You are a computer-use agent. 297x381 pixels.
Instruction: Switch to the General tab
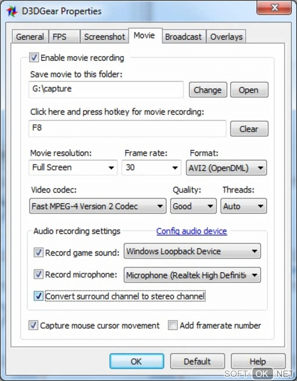click(30, 37)
